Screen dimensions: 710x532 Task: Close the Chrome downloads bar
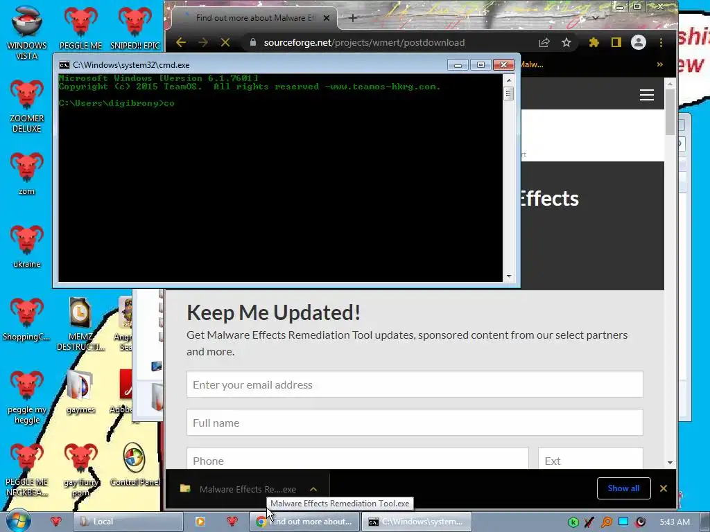[664, 488]
